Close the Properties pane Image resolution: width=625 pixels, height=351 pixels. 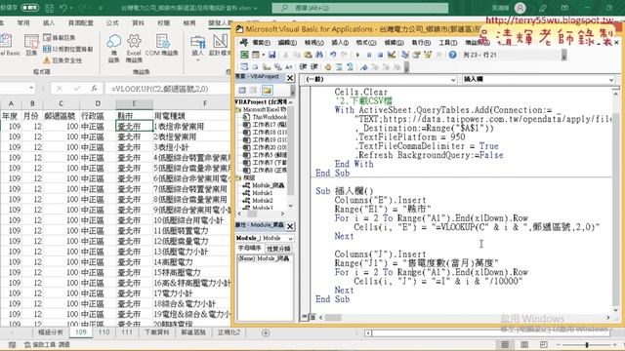click(290, 226)
